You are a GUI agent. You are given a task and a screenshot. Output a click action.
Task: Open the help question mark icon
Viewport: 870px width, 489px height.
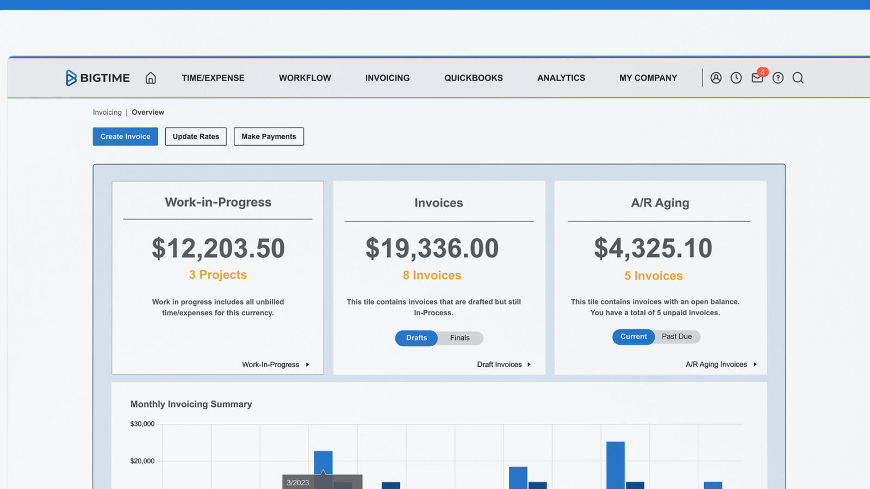click(x=778, y=78)
